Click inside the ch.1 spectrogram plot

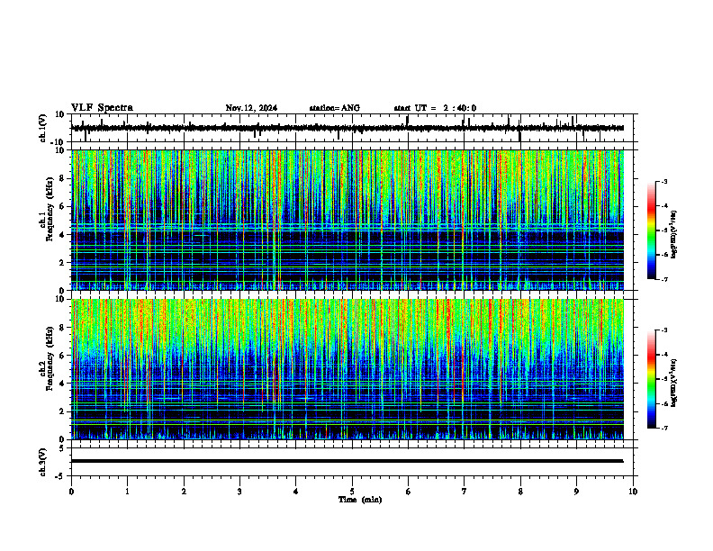coord(347,220)
